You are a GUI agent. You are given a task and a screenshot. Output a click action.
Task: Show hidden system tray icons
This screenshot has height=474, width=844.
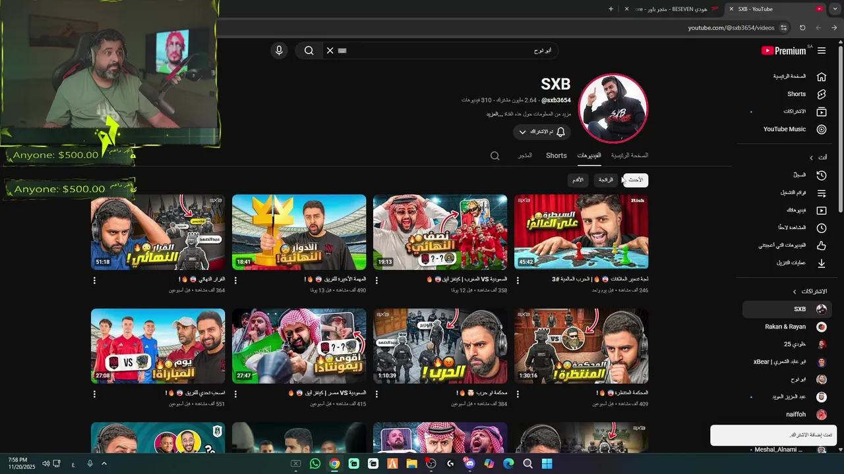tap(104, 464)
